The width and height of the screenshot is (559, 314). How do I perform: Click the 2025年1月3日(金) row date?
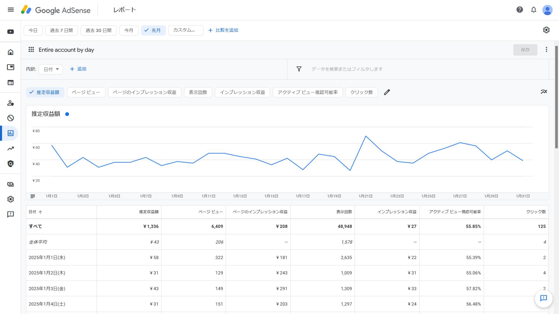point(47,289)
